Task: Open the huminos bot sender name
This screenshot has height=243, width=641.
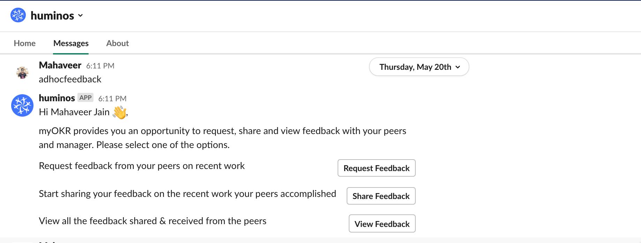Action: click(57, 98)
